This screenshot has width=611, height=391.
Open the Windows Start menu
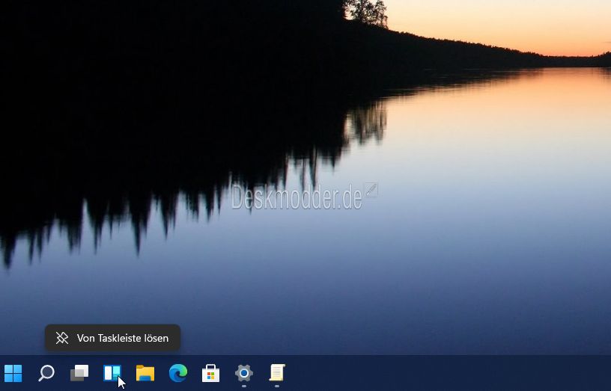coord(13,373)
